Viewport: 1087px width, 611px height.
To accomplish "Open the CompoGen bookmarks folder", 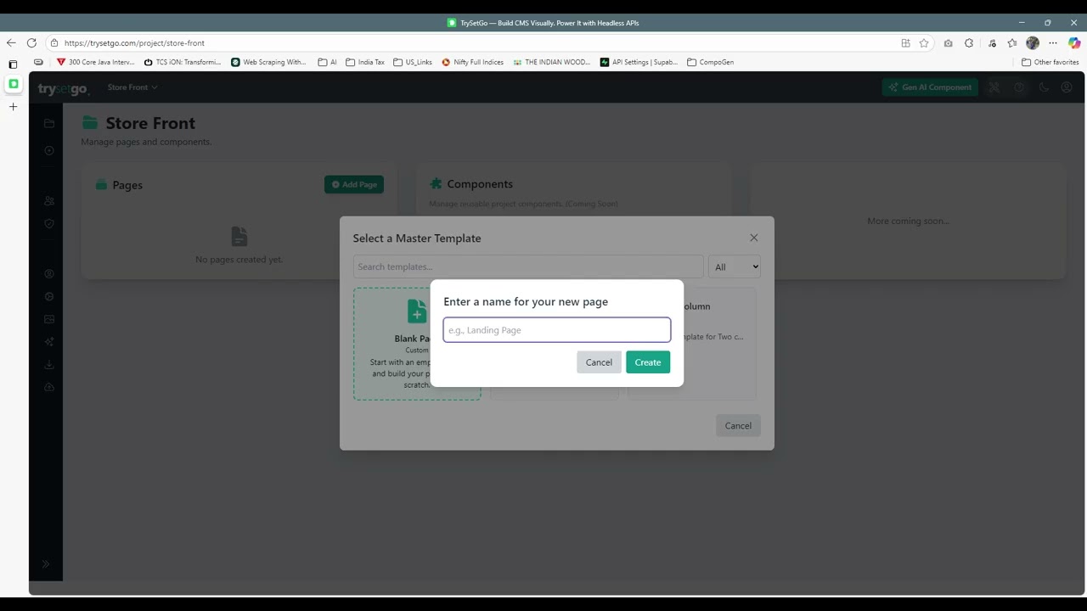I will (x=710, y=62).
